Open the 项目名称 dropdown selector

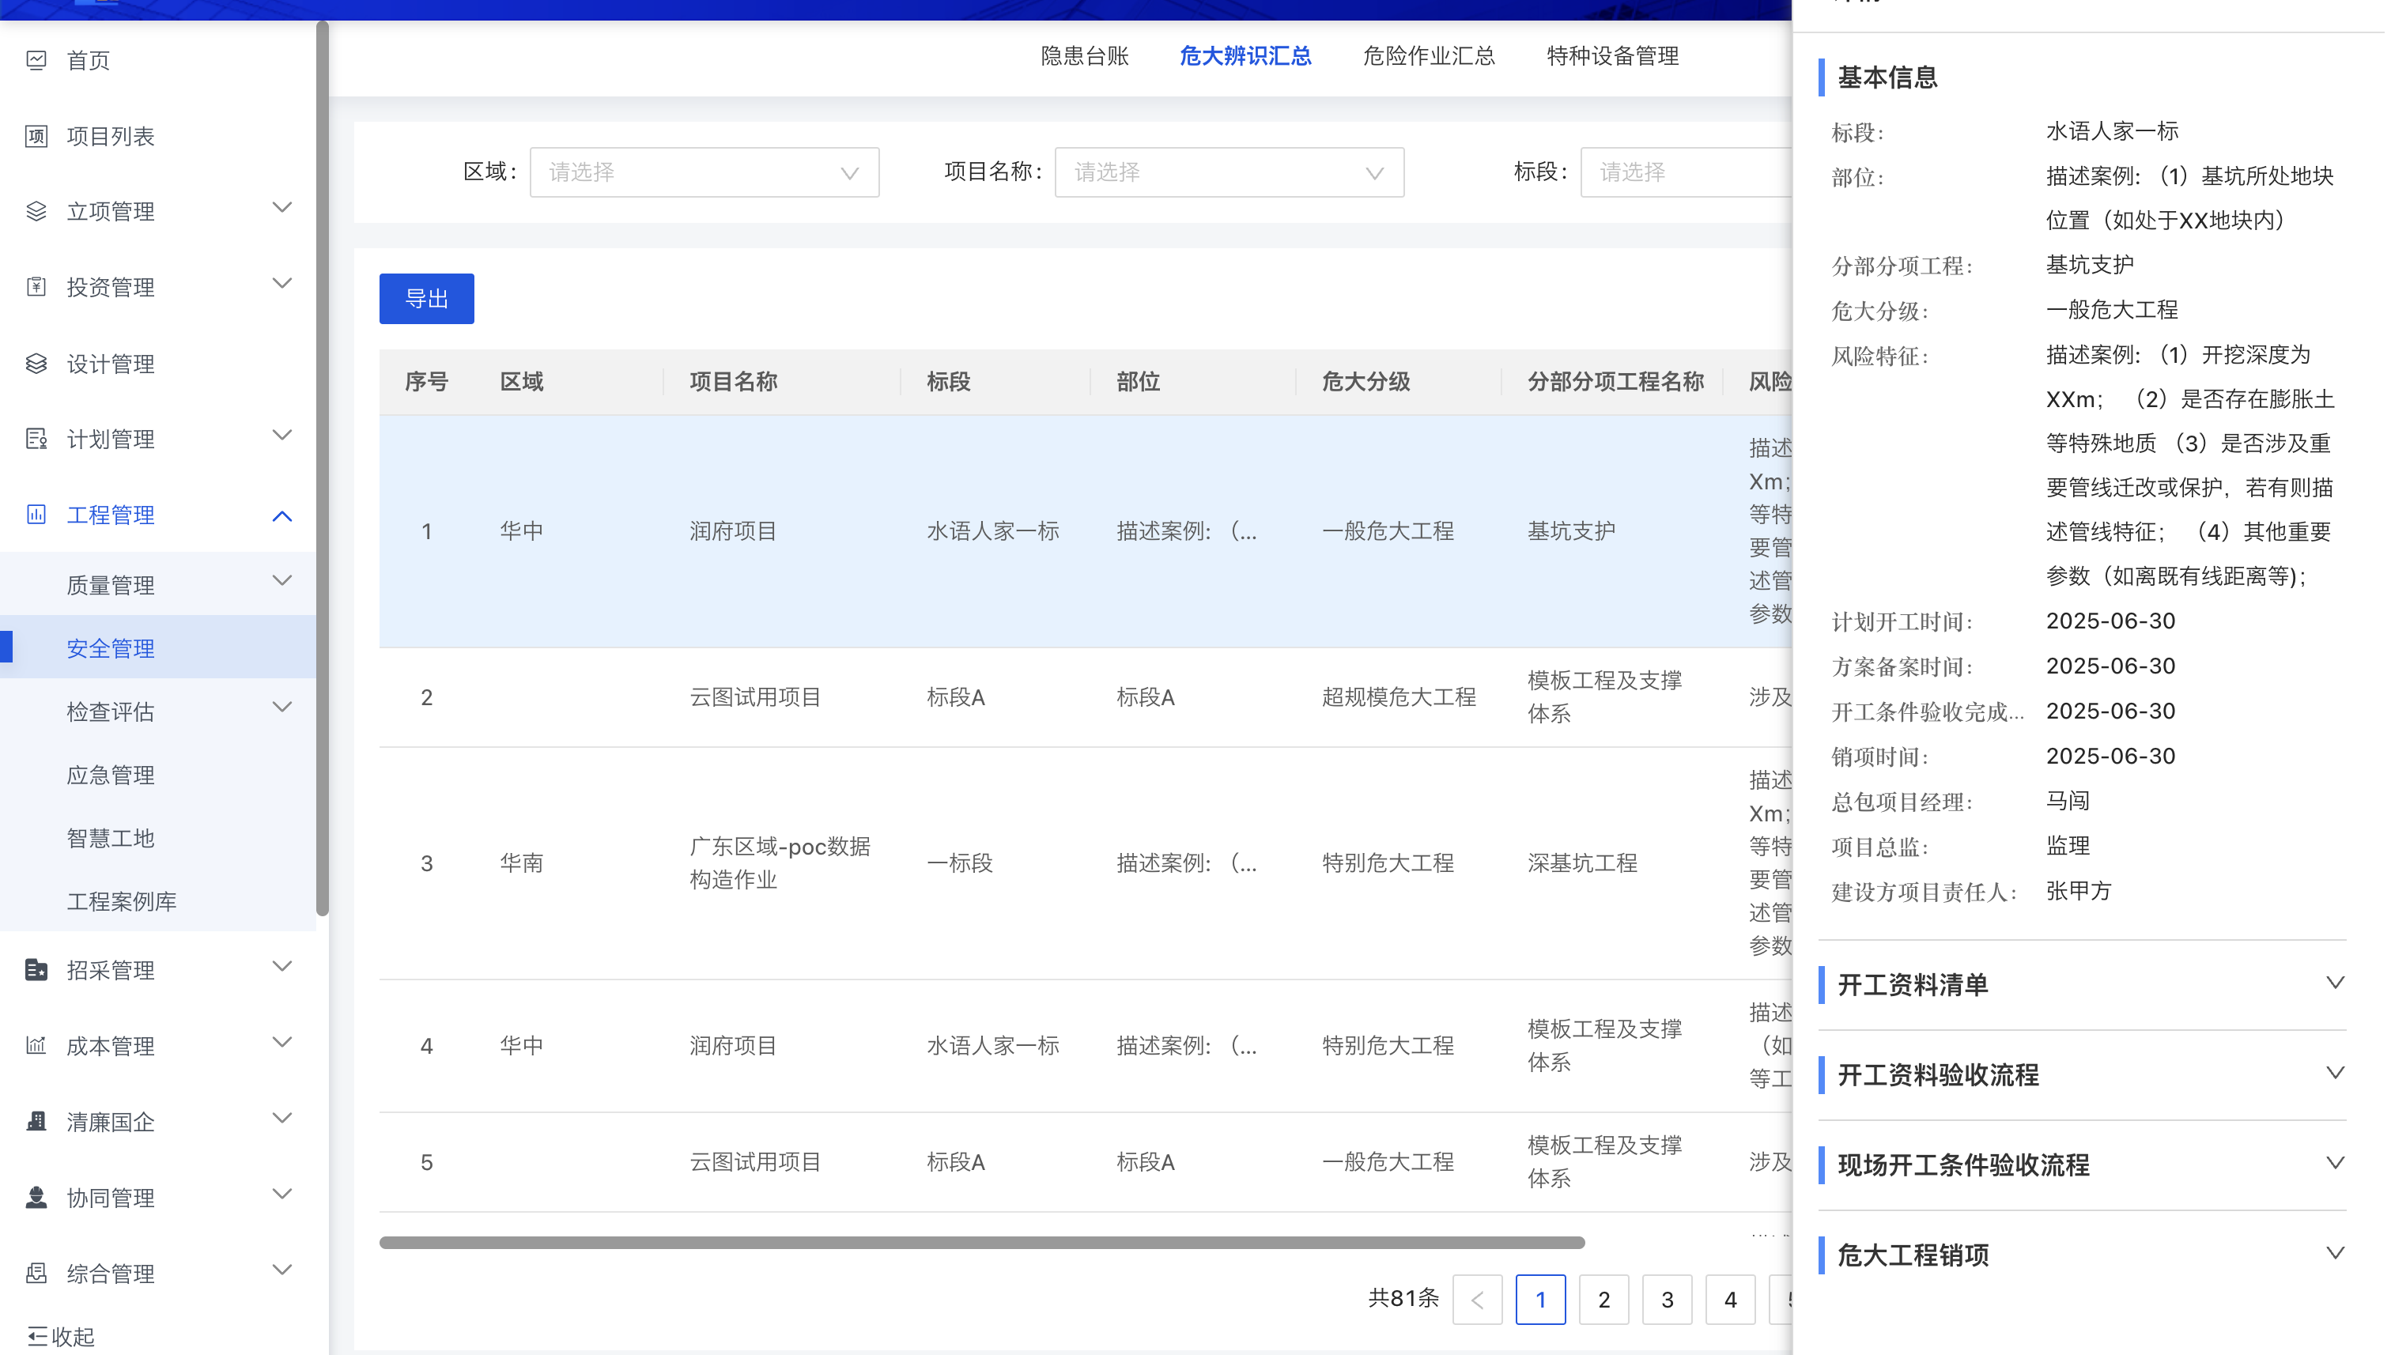click(1229, 172)
